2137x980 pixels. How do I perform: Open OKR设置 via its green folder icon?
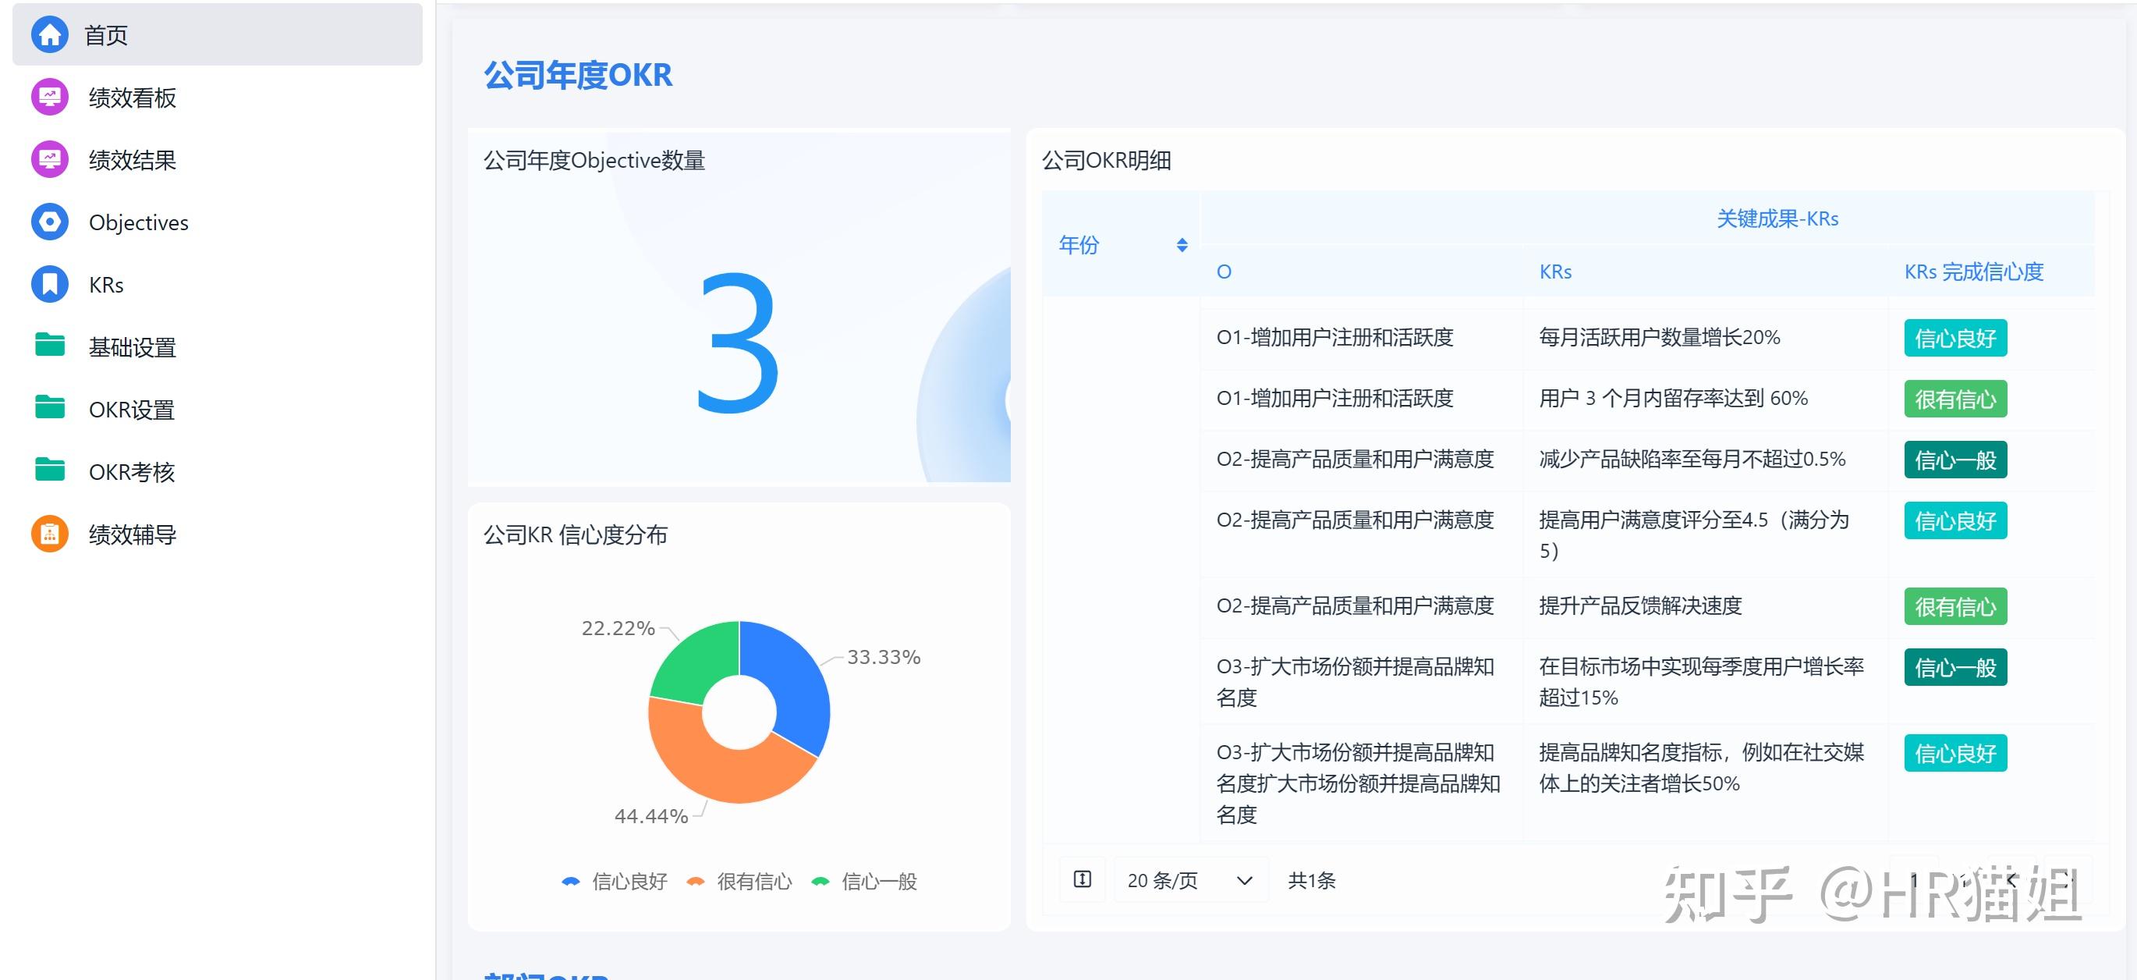click(49, 409)
